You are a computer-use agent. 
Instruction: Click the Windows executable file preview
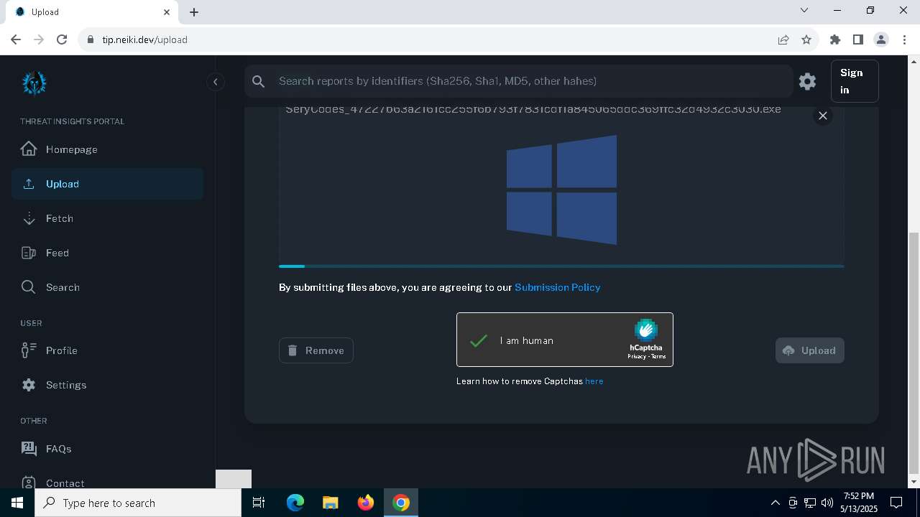click(561, 190)
